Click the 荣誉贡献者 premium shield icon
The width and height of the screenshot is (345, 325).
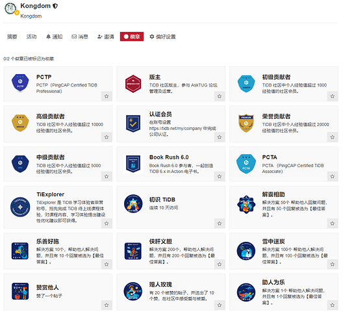(246, 123)
